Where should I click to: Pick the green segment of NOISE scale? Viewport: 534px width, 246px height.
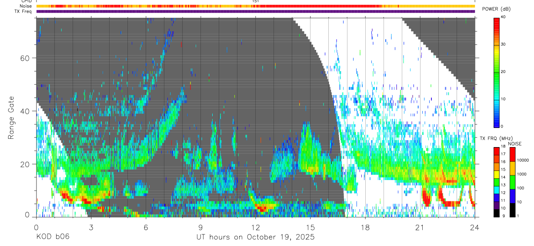[512, 182]
